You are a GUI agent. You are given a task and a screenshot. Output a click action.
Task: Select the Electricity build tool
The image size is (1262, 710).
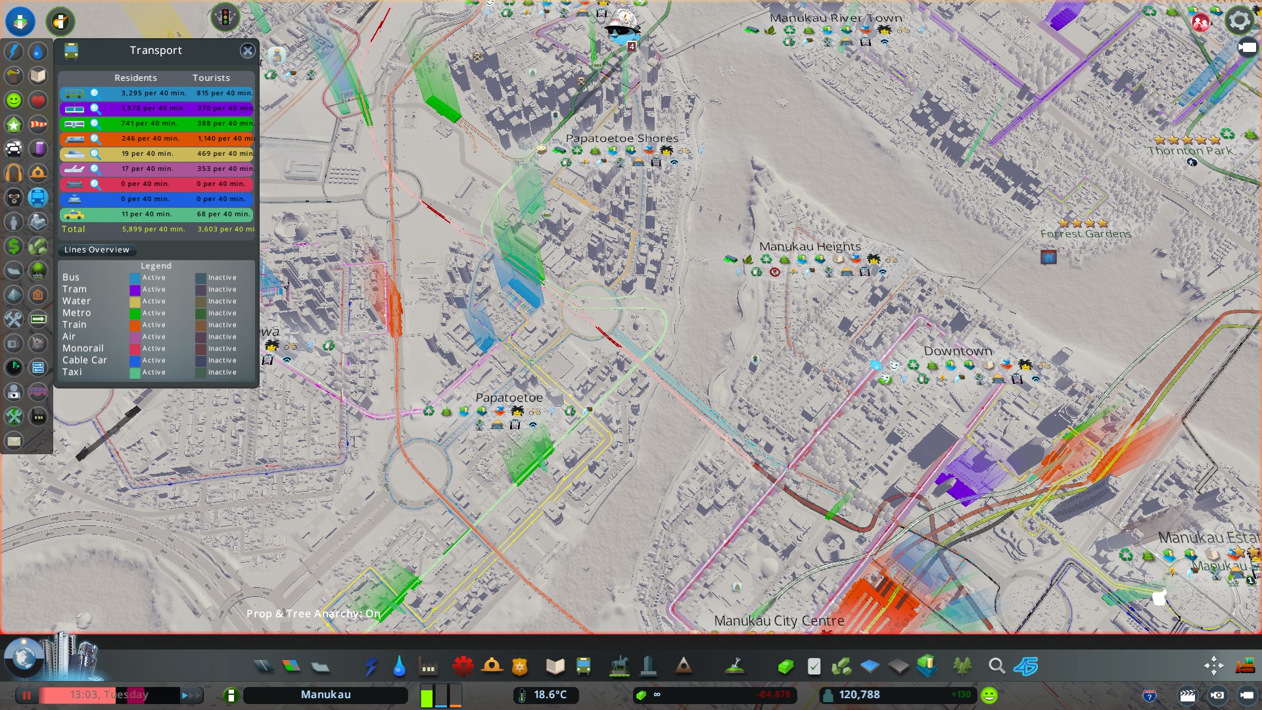click(x=371, y=667)
